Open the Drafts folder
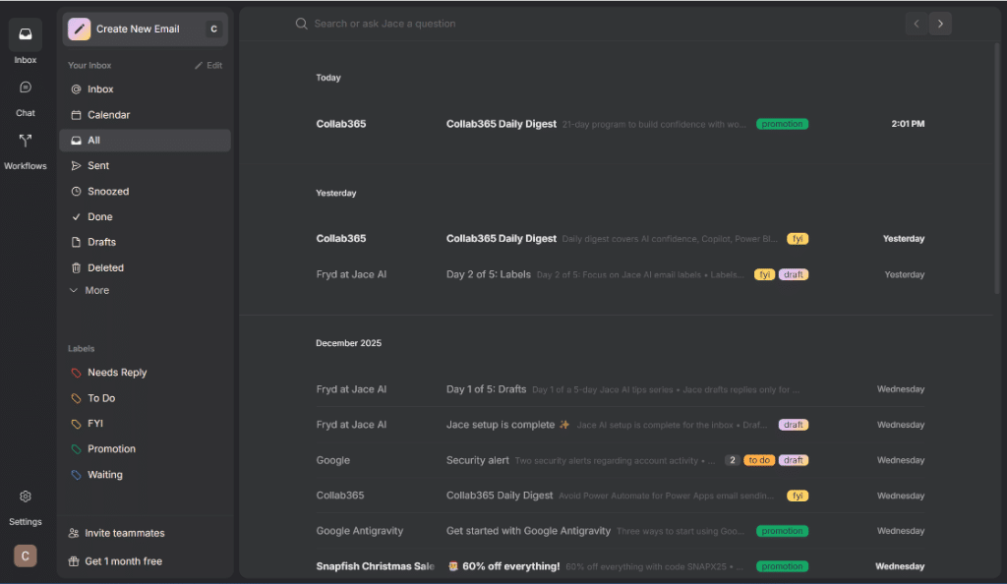Screen dimensions: 1007x584 point(100,242)
